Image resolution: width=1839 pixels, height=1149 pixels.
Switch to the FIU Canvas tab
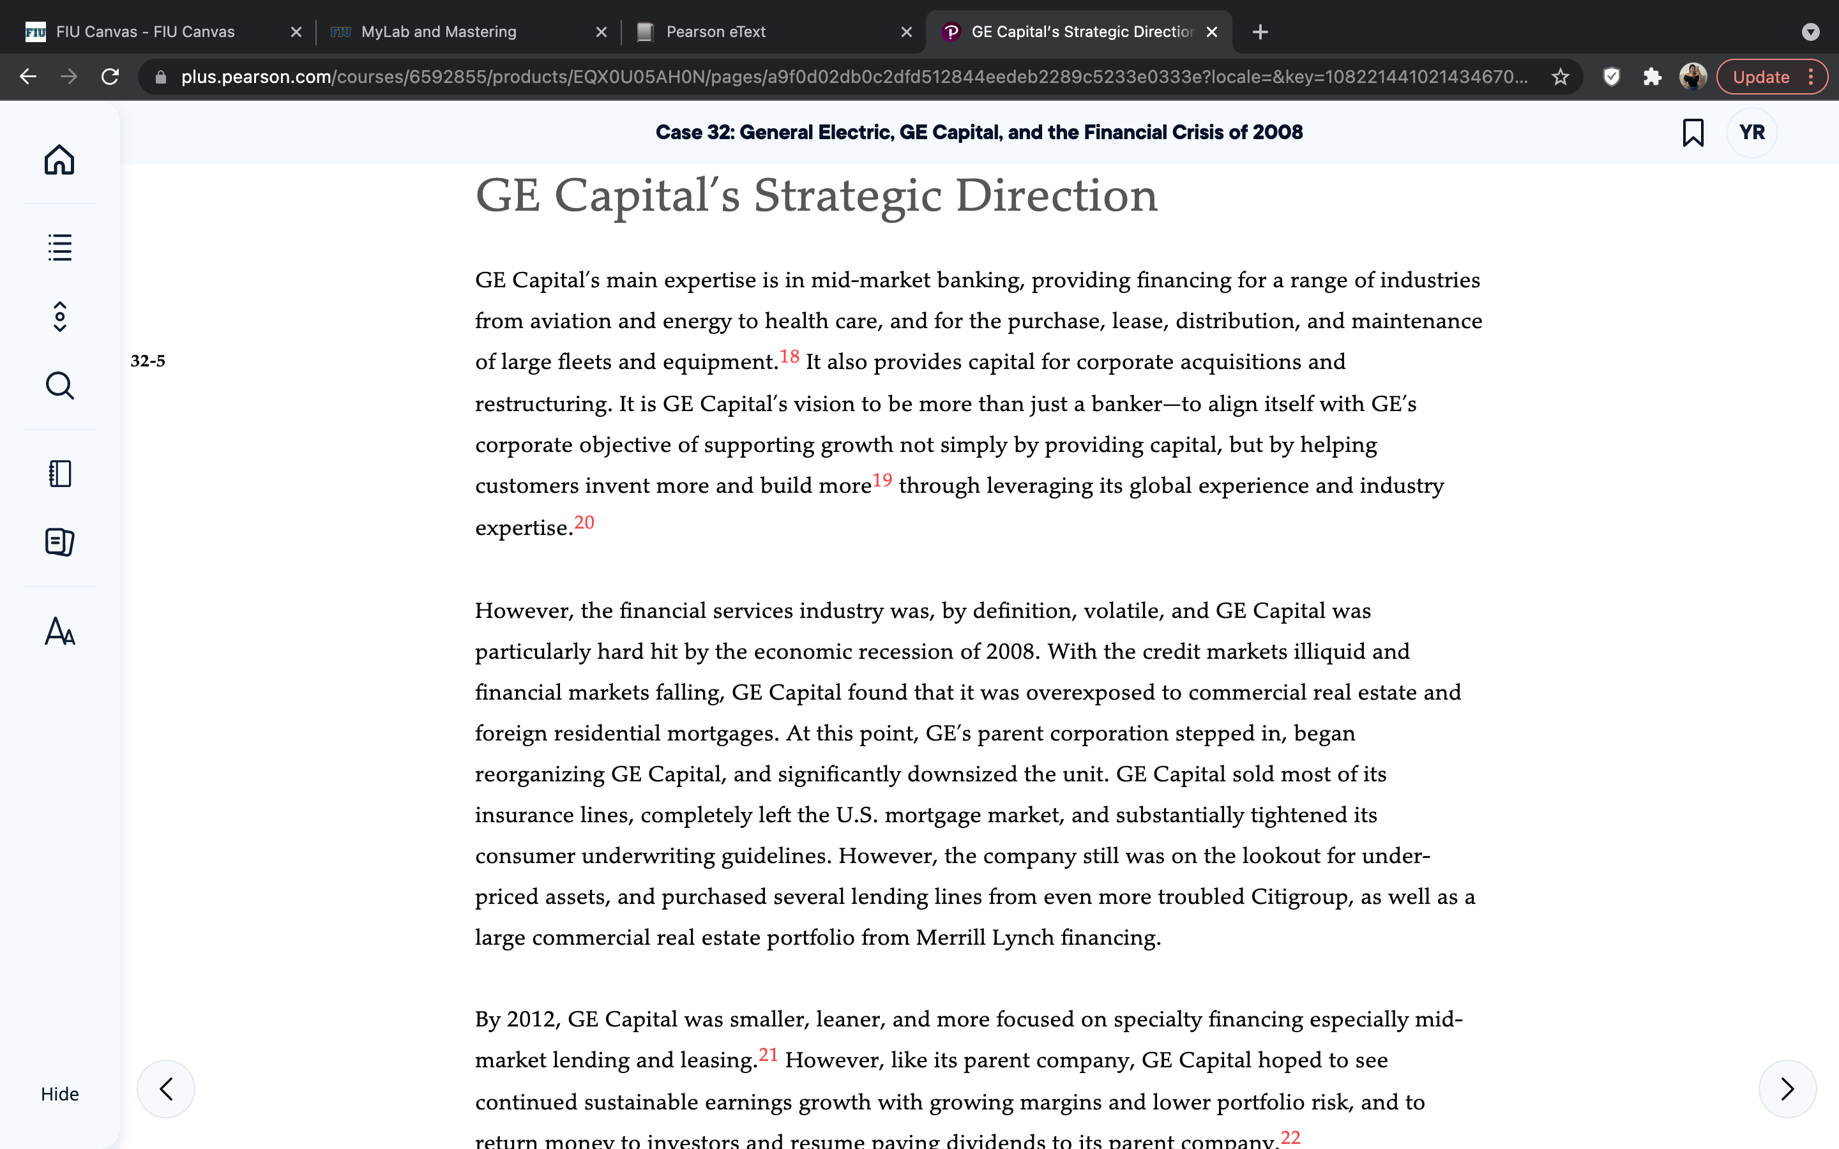pos(144,32)
